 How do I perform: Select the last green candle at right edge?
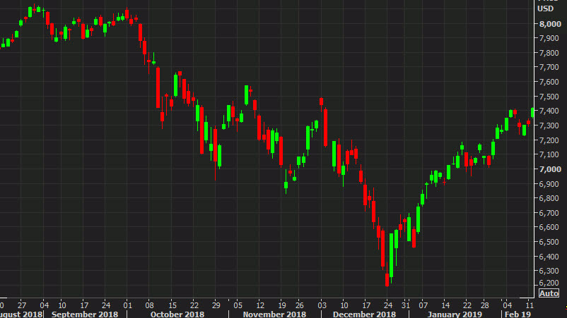pyautogui.click(x=532, y=111)
